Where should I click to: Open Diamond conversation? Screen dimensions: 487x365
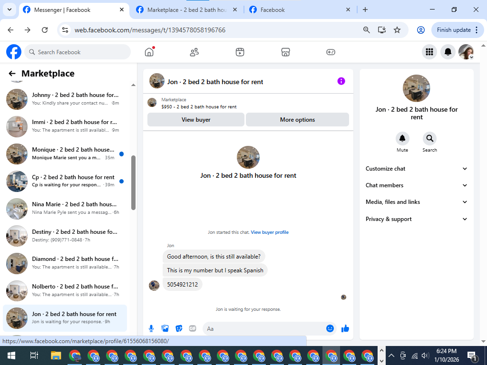point(65,263)
